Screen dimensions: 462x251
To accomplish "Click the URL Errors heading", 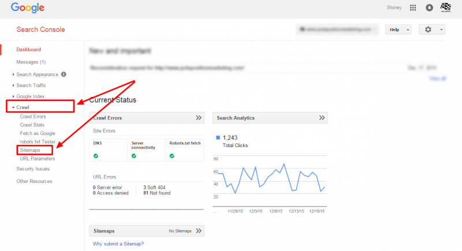I will coord(105,177).
